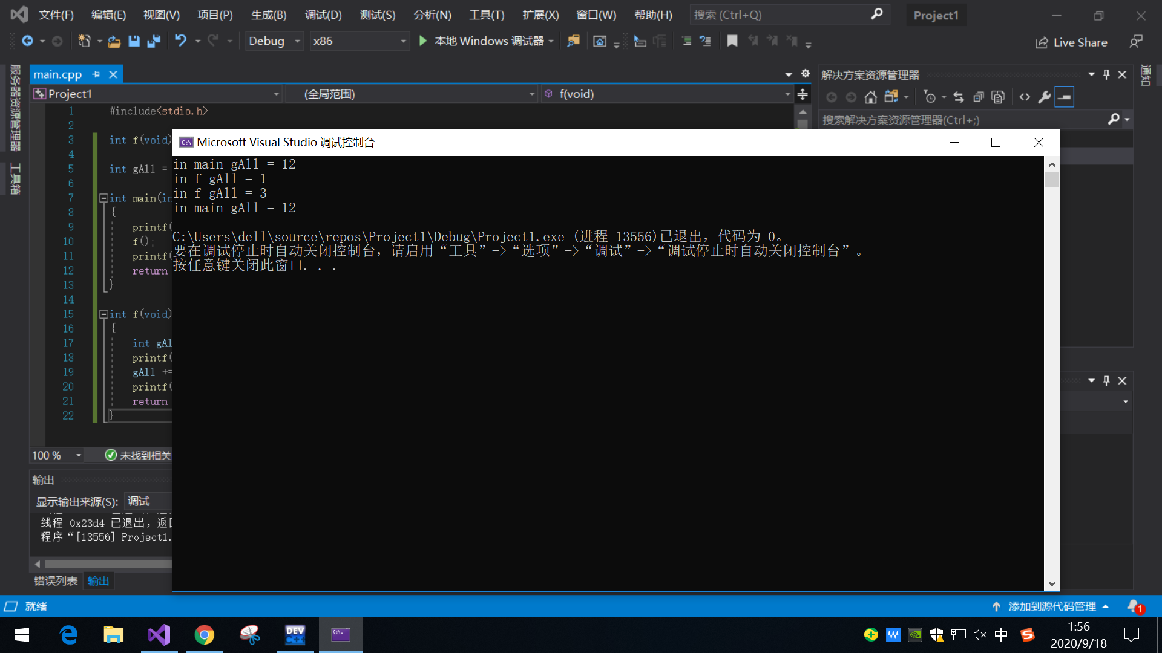Collapse the int main function block
Screen dimensions: 1162x653
[103, 198]
